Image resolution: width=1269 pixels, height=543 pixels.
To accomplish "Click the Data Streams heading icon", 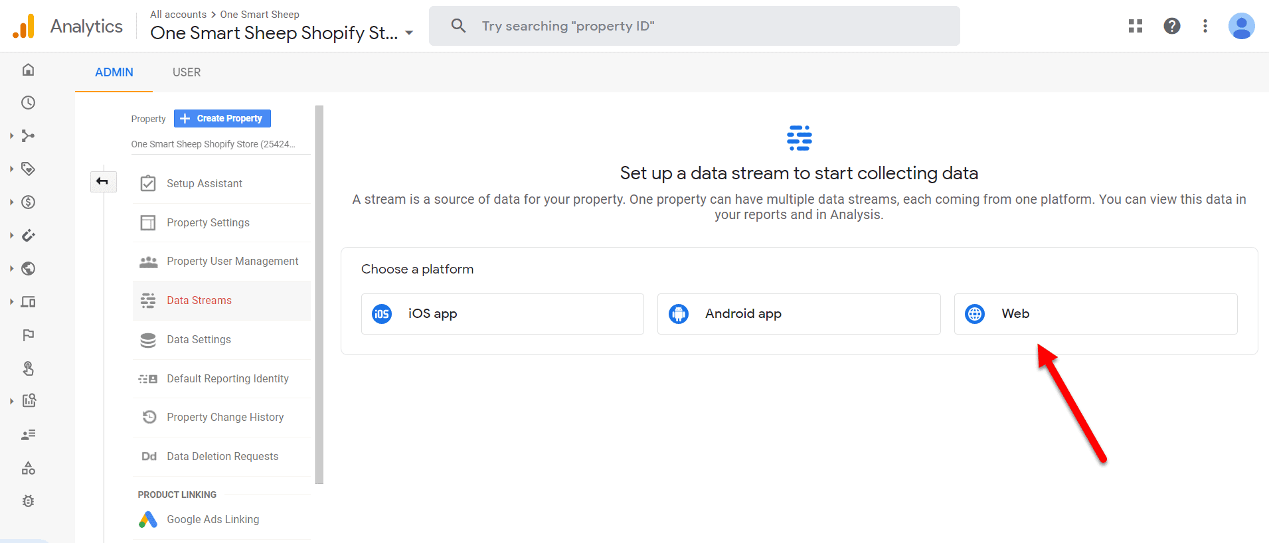I will pos(800,138).
